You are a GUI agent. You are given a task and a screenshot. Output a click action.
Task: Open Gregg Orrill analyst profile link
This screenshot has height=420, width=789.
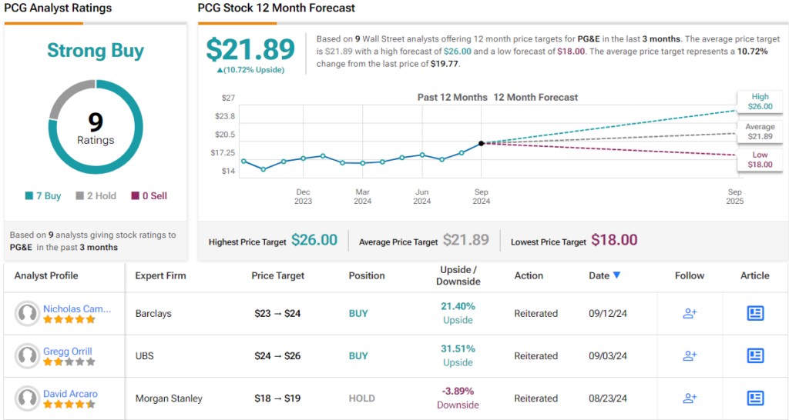coord(67,352)
